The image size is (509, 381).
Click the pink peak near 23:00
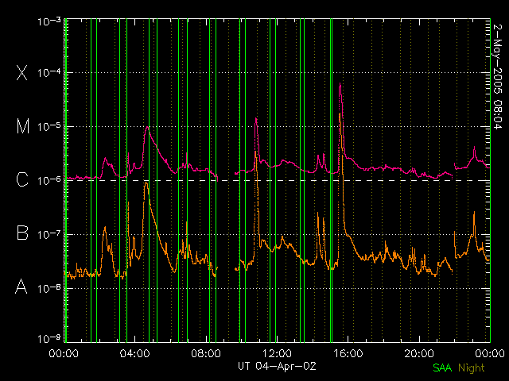point(474,148)
